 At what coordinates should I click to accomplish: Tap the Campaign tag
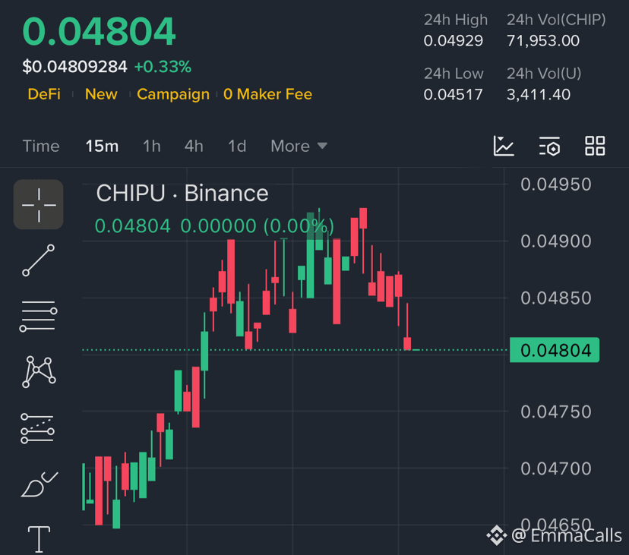tap(173, 94)
